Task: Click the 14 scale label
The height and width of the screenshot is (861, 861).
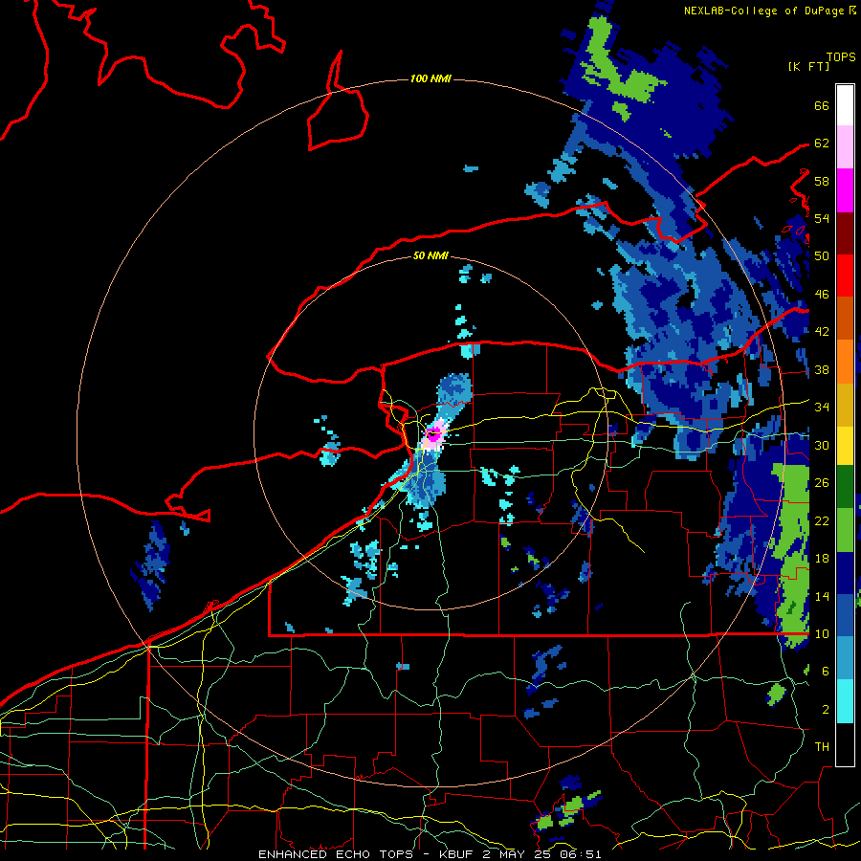Action: pyautogui.click(x=822, y=596)
